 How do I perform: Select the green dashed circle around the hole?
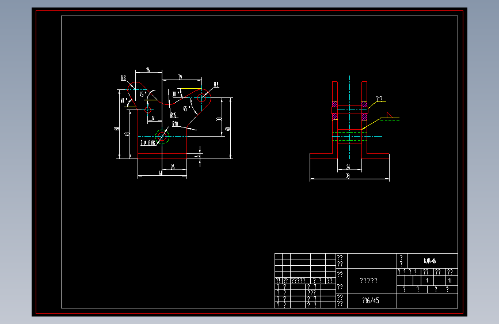coord(162,137)
